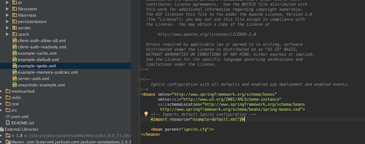365x144 pixels.
Task: Click the memcached folder icon
Action: 8,91
